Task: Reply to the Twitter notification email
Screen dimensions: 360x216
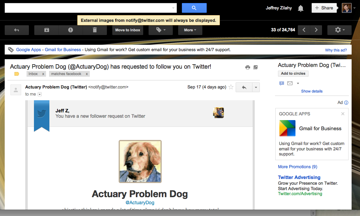Action: tap(244, 87)
